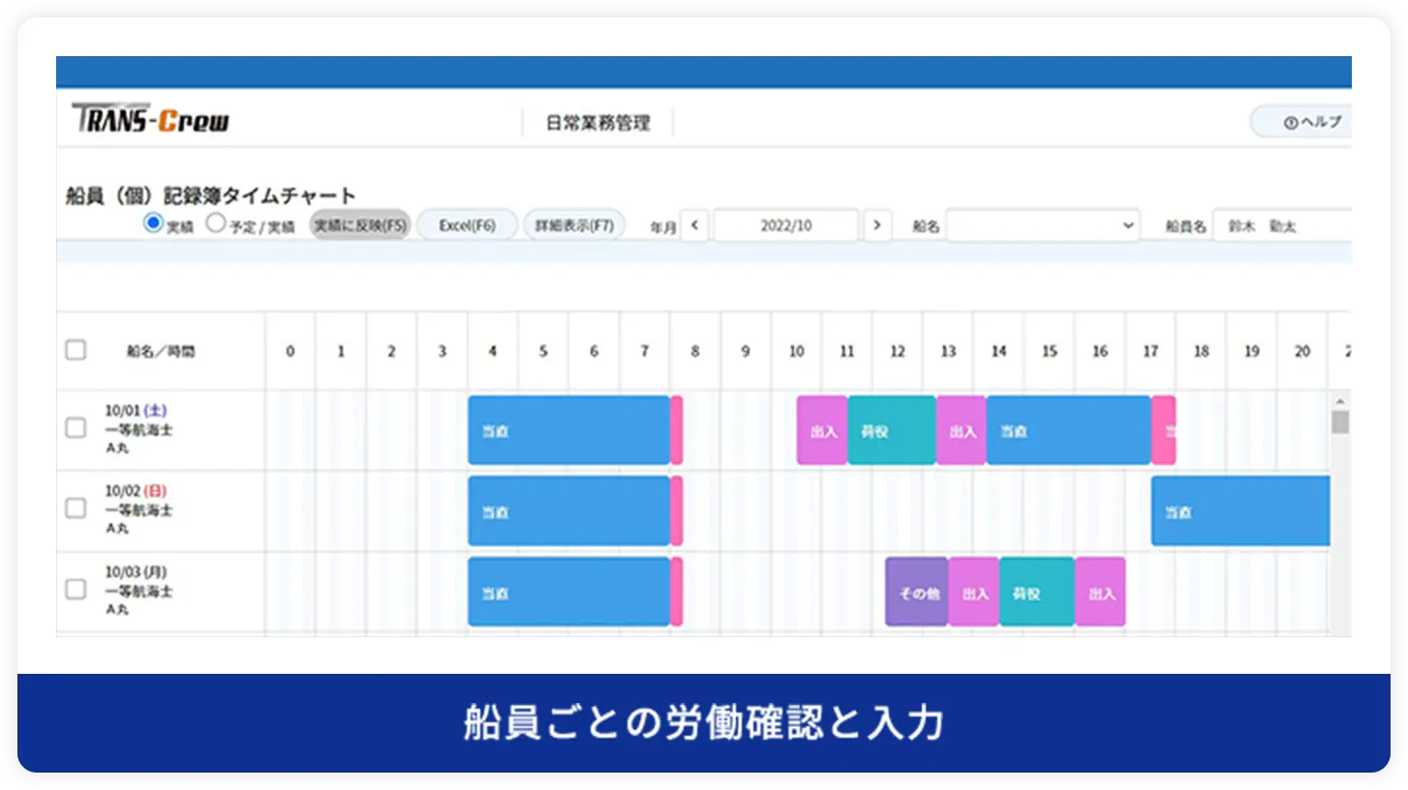Toggle the header select-all checkbox
Image resolution: width=1408 pixels, height=790 pixels.
point(76,350)
